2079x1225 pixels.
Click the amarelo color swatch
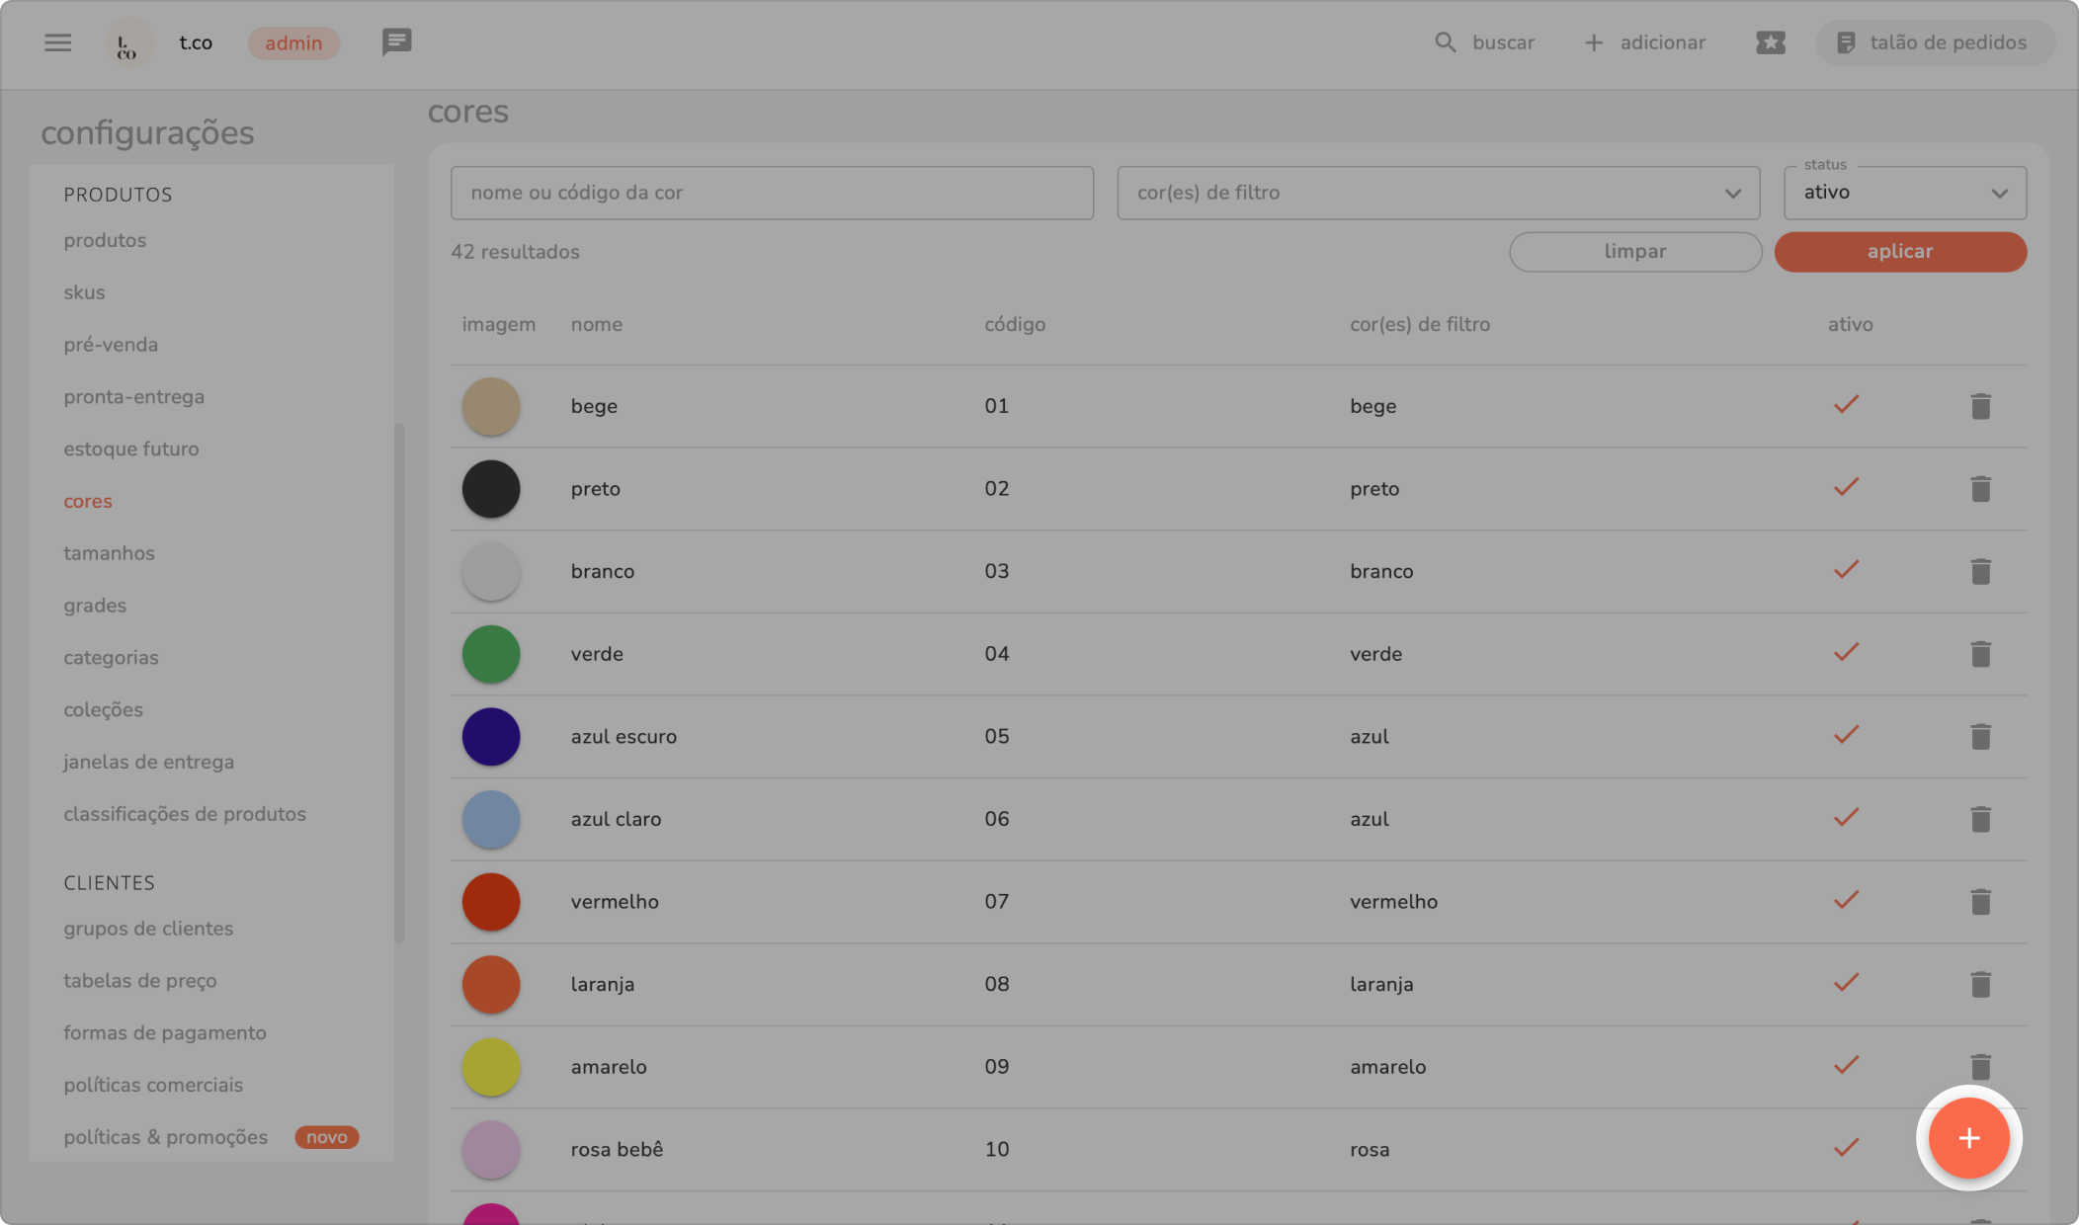(491, 1067)
